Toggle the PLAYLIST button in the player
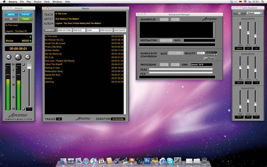 [x=26, y=14]
